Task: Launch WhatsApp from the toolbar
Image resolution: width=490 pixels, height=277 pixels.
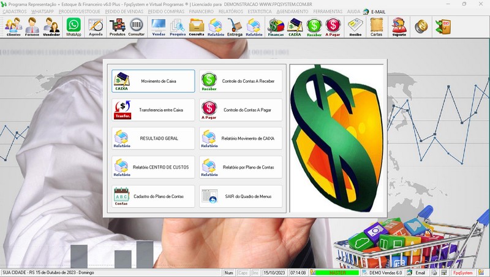Action: pos(73,27)
